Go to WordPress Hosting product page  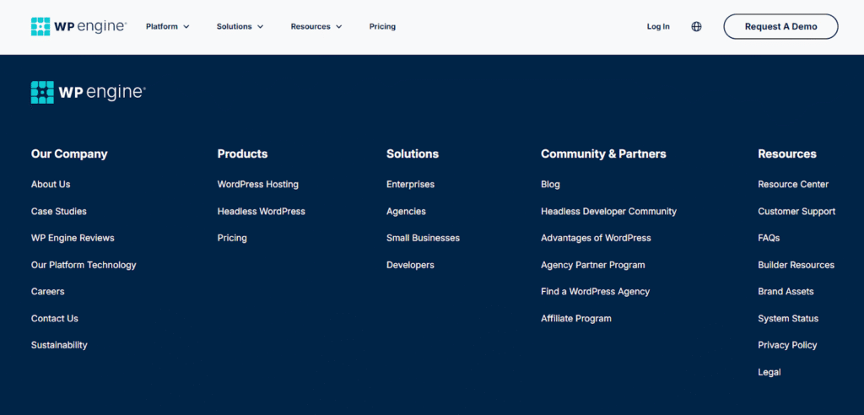tap(257, 185)
